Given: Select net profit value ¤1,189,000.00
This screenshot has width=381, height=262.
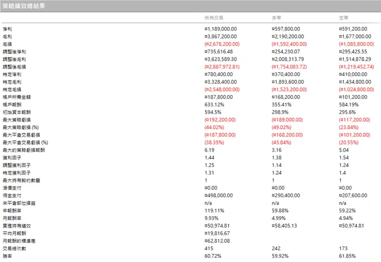Looking at the screenshot, I should (x=221, y=29).
